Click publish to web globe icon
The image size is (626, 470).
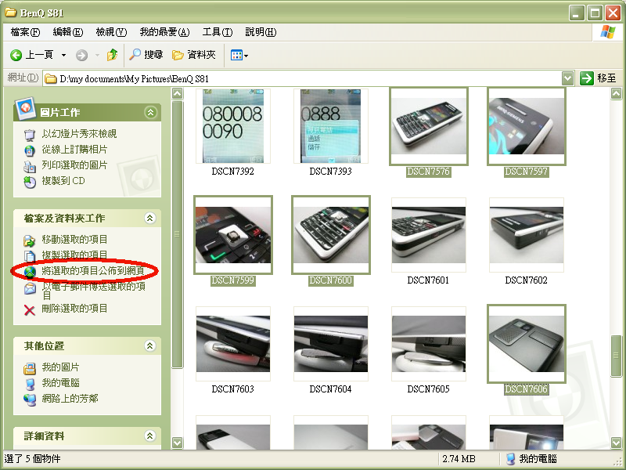point(30,272)
